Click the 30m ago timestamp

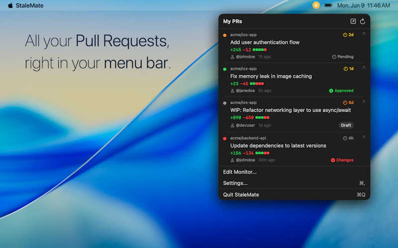[x=267, y=160]
